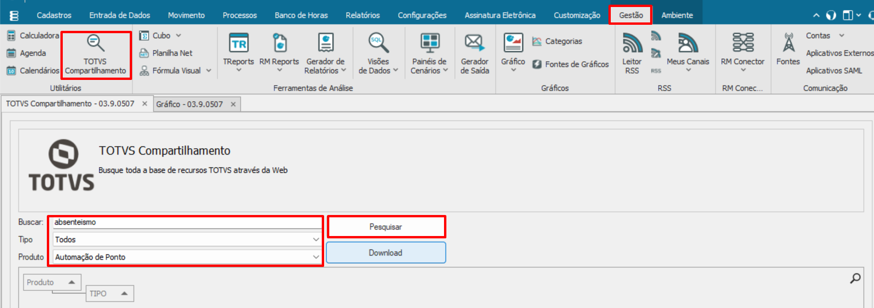The image size is (874, 308).
Task: Open Leitor RSS
Action: (632, 54)
